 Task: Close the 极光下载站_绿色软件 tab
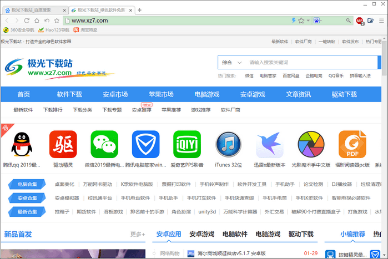click(130, 11)
